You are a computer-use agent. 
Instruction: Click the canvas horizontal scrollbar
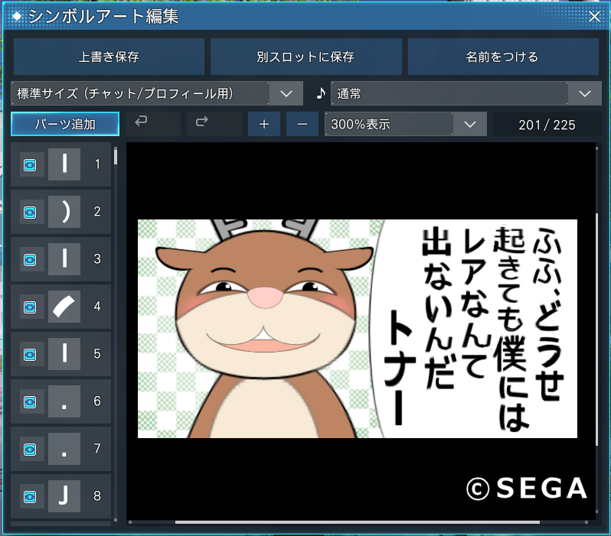[x=358, y=522]
